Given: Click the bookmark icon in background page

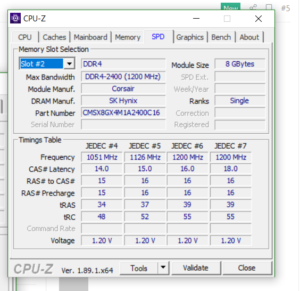Looking at the screenshot, I should [269, 7].
